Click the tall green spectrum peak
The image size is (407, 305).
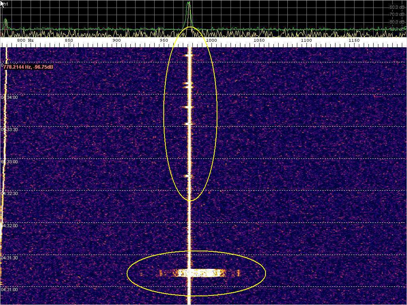pos(189,12)
